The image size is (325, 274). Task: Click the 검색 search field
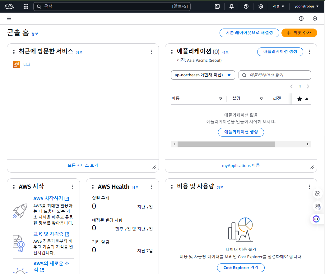(112, 7)
